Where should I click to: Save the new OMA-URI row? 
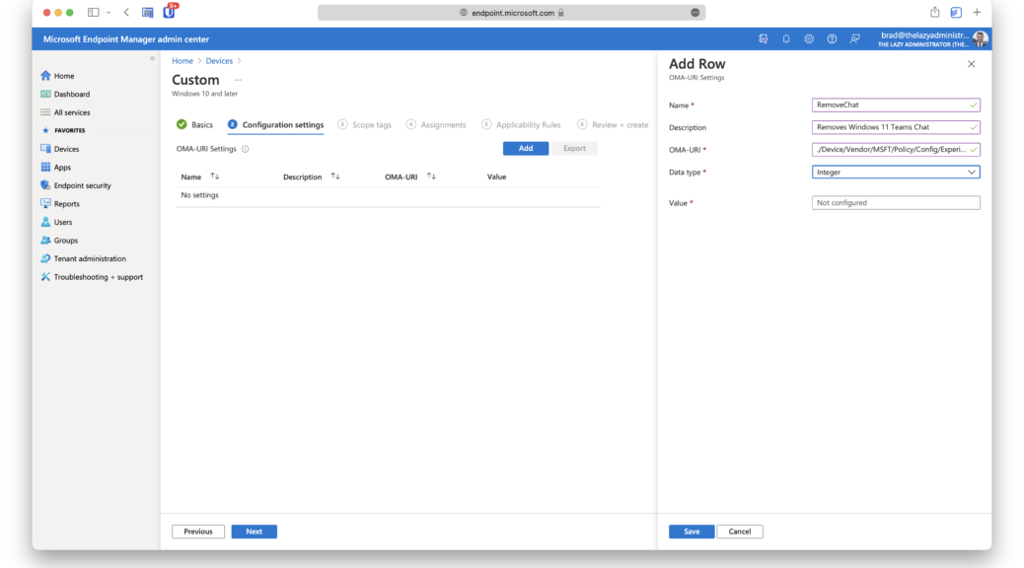(x=692, y=532)
